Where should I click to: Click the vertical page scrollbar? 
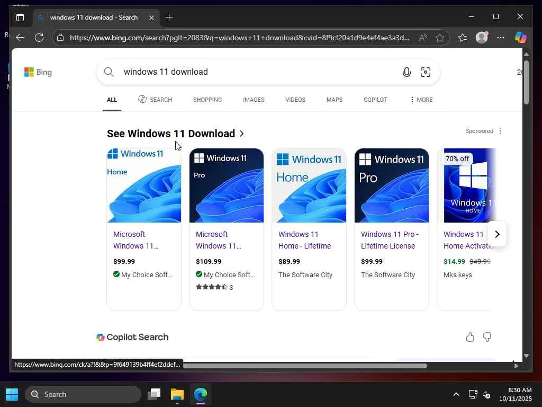(x=526, y=82)
